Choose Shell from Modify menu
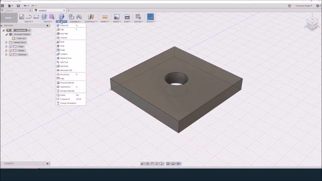Screen dimensions: 322x181 (x=71, y=42)
